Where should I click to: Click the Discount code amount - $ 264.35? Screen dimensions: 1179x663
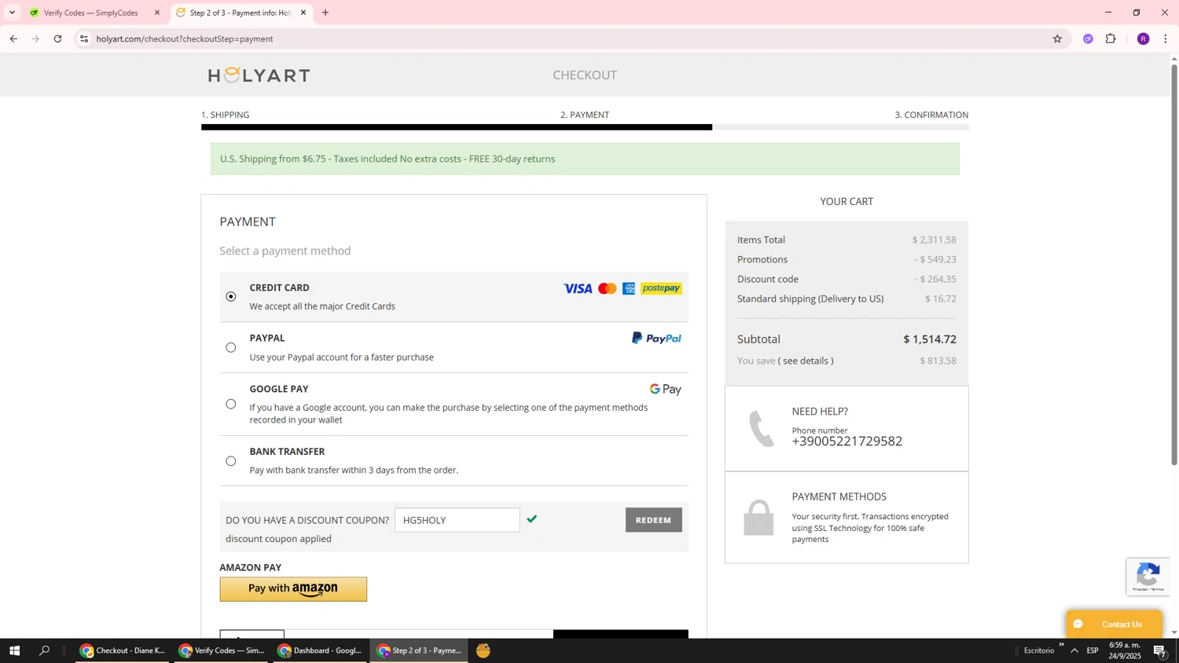pyautogui.click(x=935, y=279)
